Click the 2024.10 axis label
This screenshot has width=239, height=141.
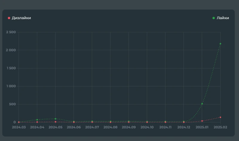[x=147, y=127]
